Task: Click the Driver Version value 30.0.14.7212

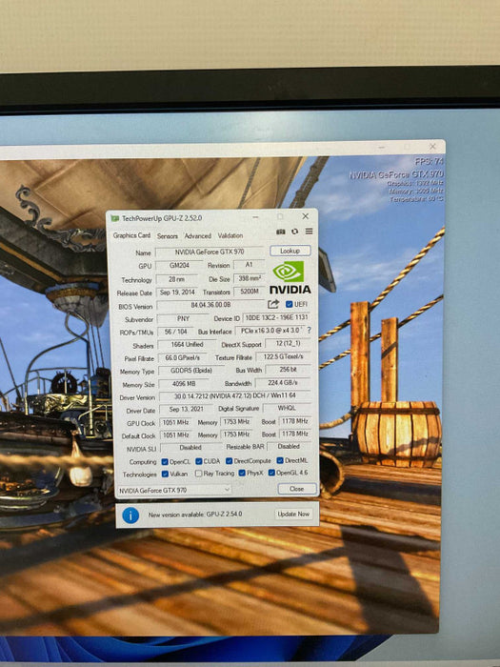Action: (x=235, y=396)
